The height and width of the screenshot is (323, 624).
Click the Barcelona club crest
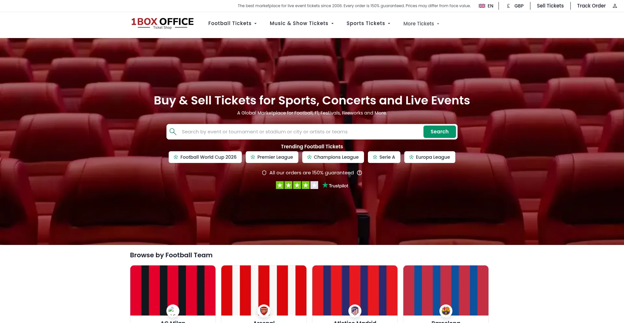coord(446,311)
